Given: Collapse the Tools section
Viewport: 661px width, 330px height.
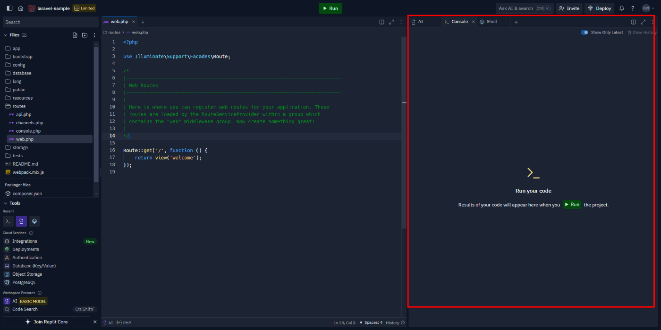Looking at the screenshot, I should tap(6, 203).
